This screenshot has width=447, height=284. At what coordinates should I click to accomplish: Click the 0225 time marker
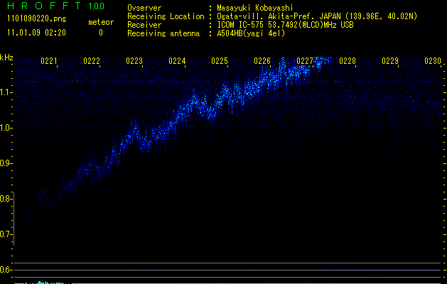[220, 61]
